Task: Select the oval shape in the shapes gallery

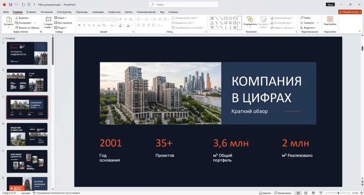Action: (230, 18)
